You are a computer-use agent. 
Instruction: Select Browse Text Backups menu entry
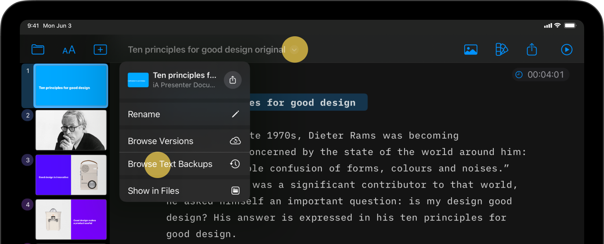coord(184,164)
